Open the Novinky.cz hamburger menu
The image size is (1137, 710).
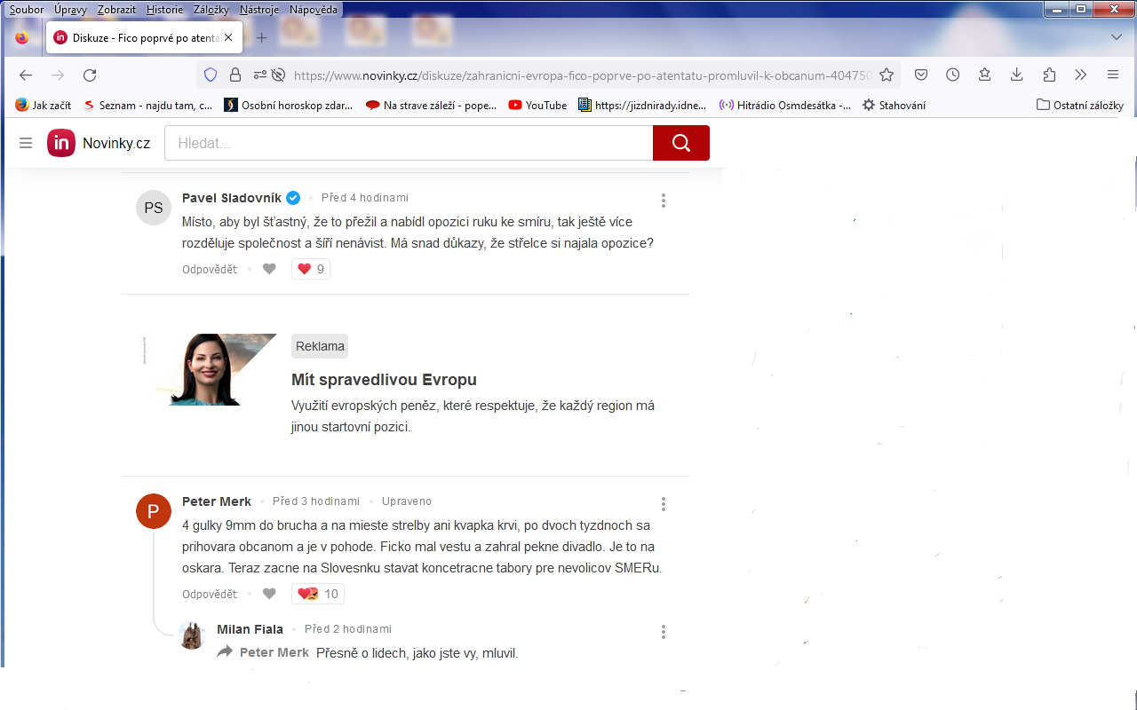(26, 143)
